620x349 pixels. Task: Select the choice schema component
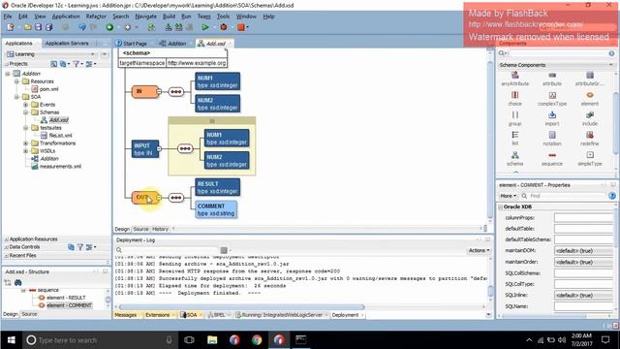click(x=514, y=99)
